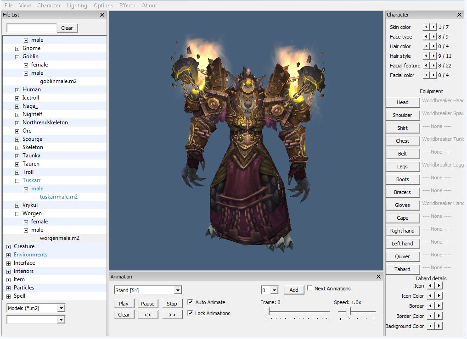The image size is (467, 339).
Task: Enable the Next Animations checkbox
Action: point(309,289)
